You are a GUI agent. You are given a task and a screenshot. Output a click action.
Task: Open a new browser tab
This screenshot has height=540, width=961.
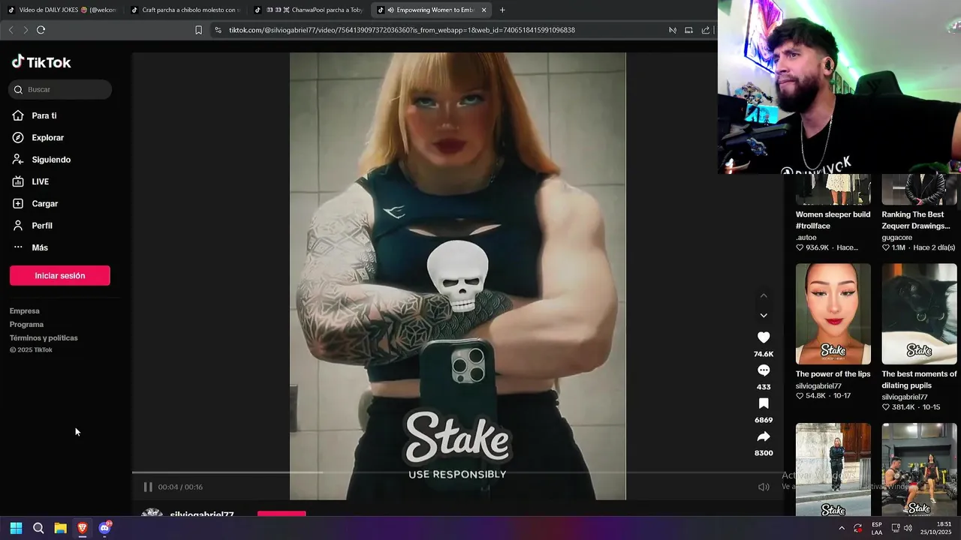tap(502, 10)
